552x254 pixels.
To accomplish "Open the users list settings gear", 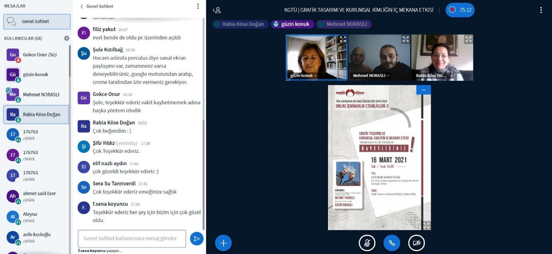I will [x=67, y=38].
